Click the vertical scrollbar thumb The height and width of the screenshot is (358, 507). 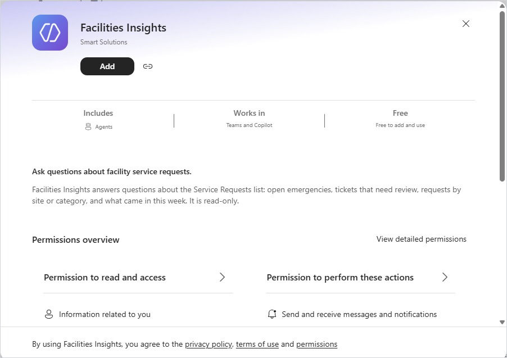point(502,96)
